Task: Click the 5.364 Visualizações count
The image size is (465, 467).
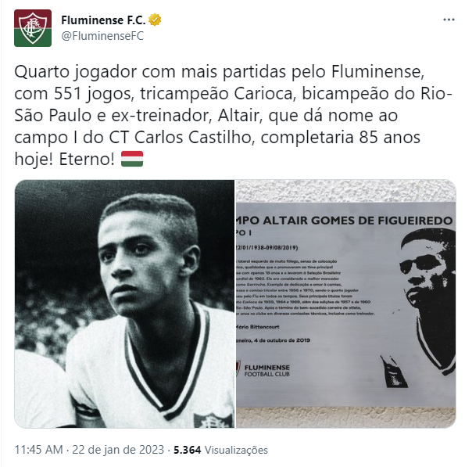Action: [220, 450]
